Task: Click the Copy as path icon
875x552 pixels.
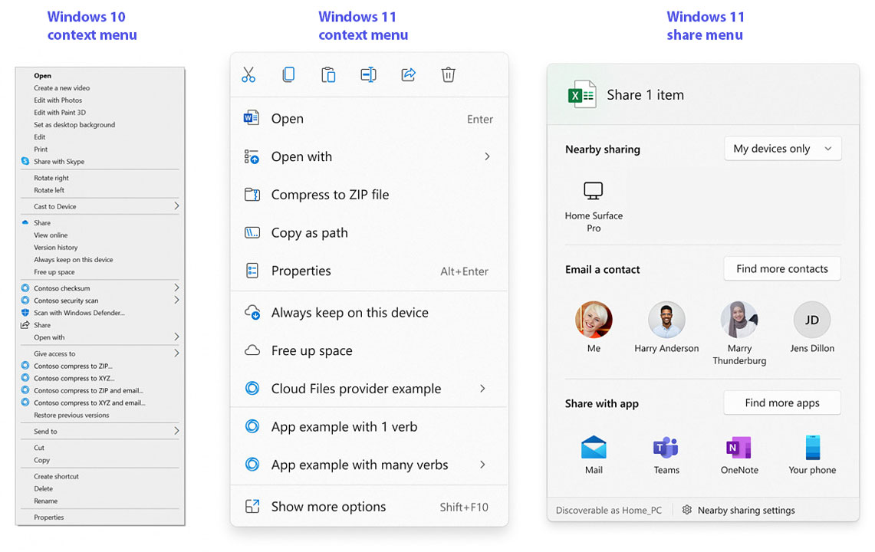Action: click(x=252, y=233)
